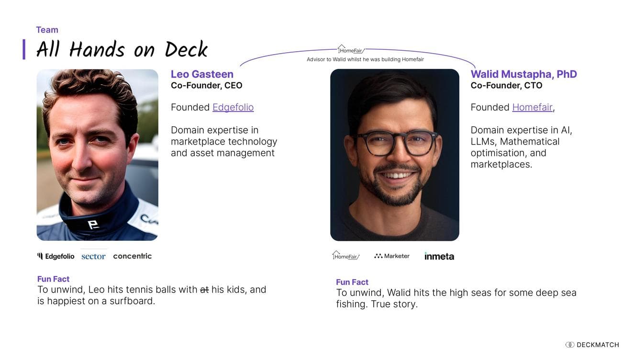Click Walid Mustapha's portrait photo

click(395, 154)
